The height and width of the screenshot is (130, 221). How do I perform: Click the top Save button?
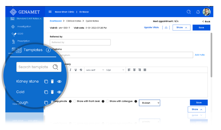click(201, 28)
